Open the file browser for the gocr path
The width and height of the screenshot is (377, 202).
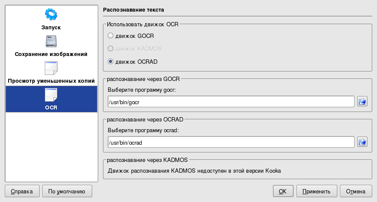tap(362, 102)
